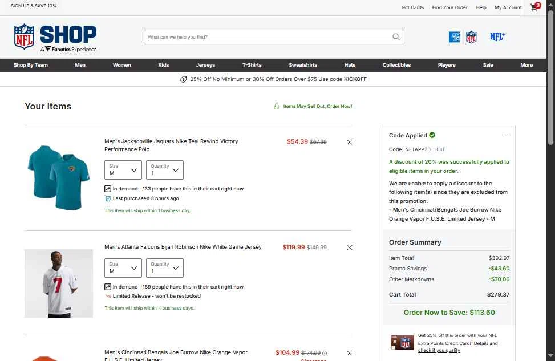Open the Sale menu
Screen dimensions: 555x361
[488, 65]
